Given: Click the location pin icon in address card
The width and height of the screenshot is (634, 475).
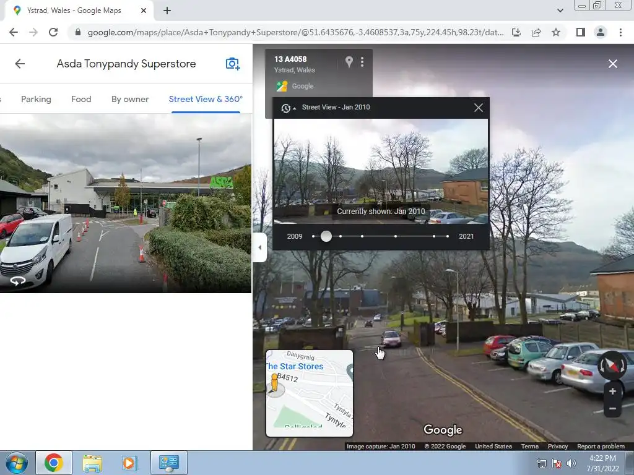Looking at the screenshot, I should coord(349,62).
